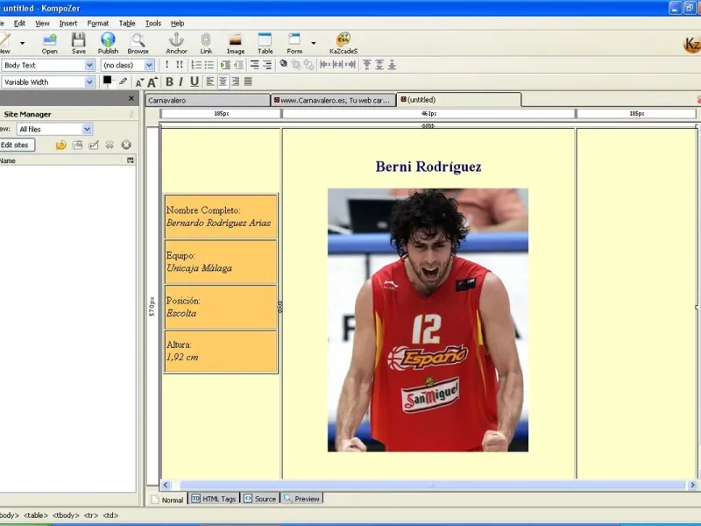This screenshot has height=526, width=701.
Task: Click the align bottom positioning icon
Action: pos(392,65)
